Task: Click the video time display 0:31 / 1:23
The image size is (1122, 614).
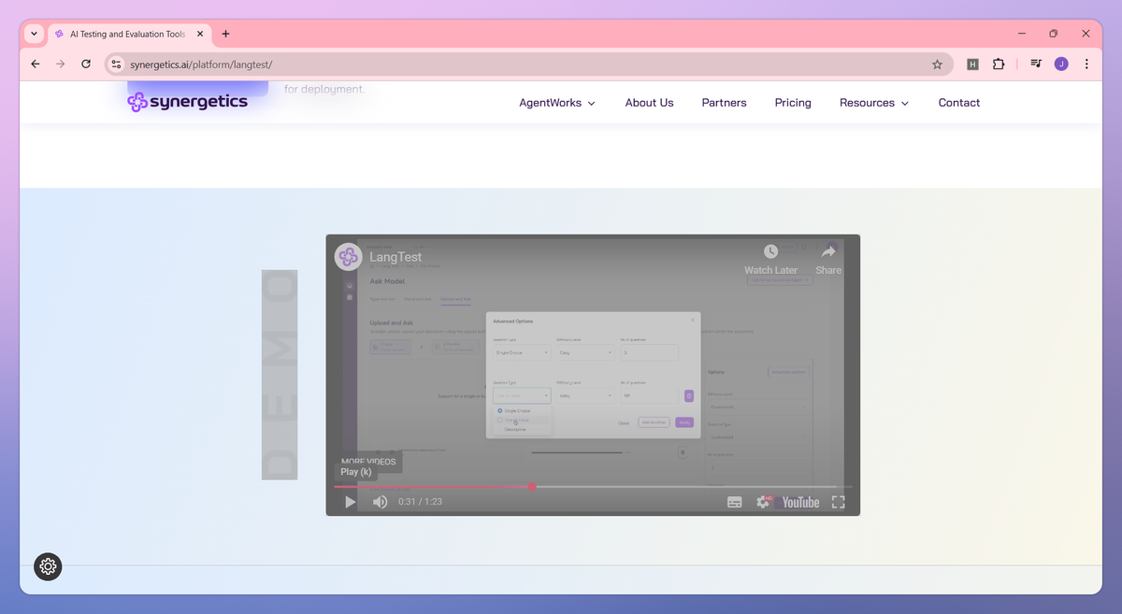Action: (x=420, y=502)
